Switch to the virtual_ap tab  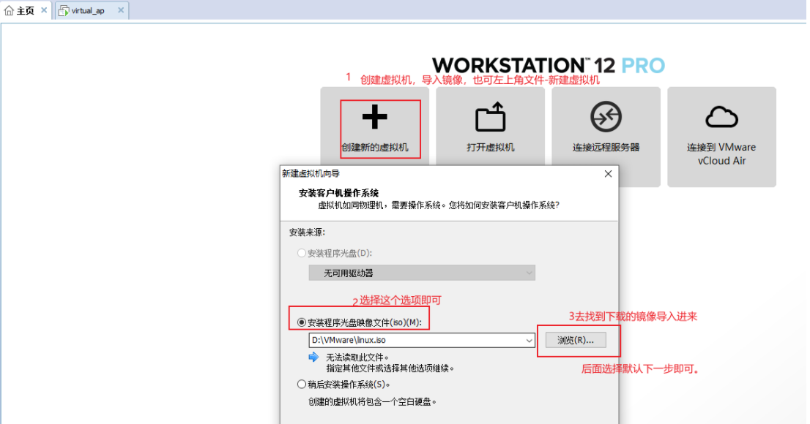[92, 10]
